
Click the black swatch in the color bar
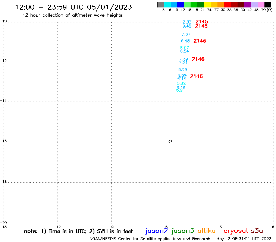pyautogui.click(x=267, y=4)
